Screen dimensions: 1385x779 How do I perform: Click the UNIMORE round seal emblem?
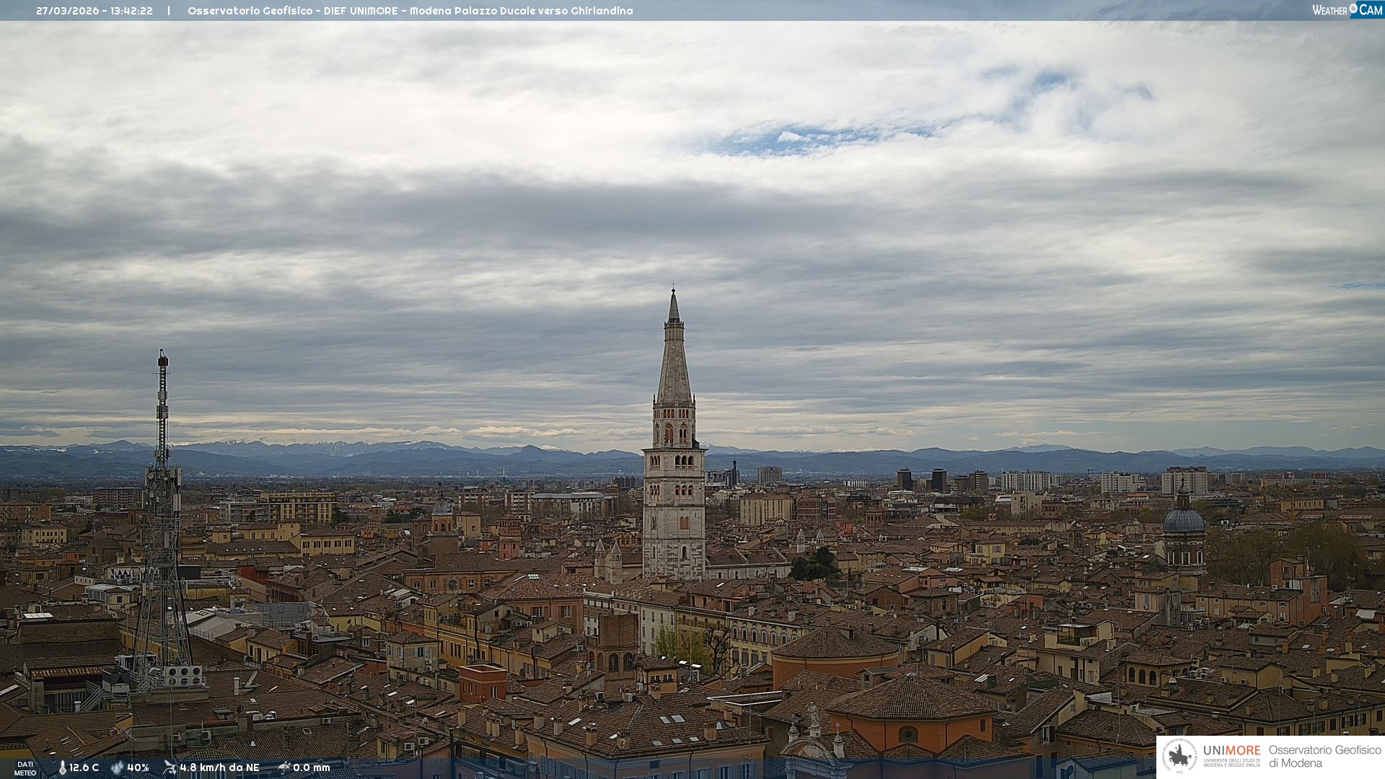click(1179, 756)
